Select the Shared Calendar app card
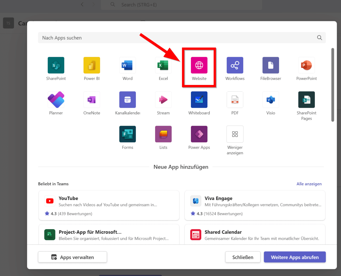Image resolution: width=341 pixels, height=276 pixels. coord(255,235)
